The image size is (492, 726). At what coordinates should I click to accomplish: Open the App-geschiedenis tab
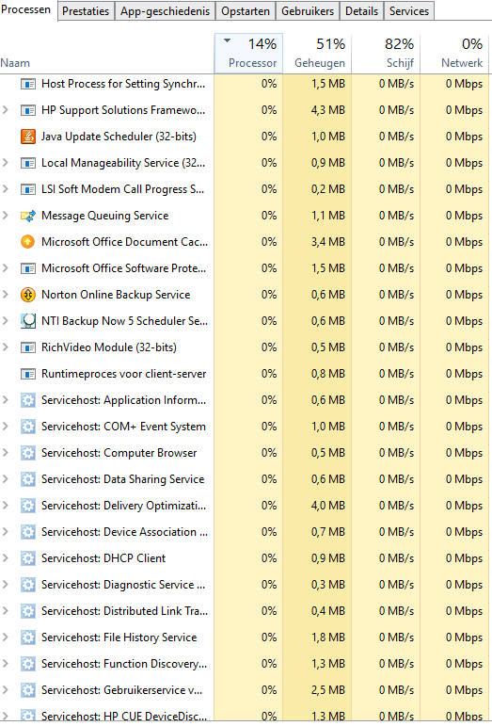[165, 11]
